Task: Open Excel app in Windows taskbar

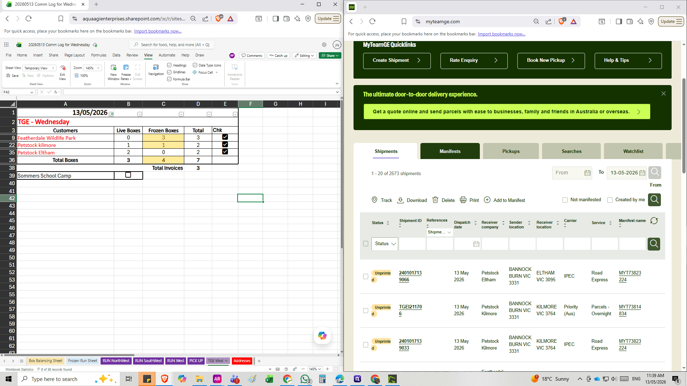Action: pos(269,379)
